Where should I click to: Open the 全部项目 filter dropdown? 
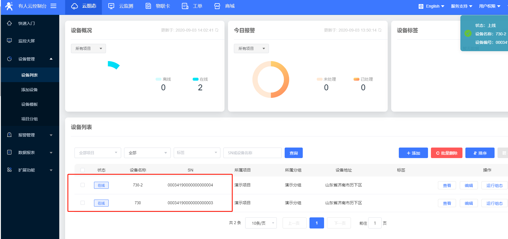tap(98, 153)
